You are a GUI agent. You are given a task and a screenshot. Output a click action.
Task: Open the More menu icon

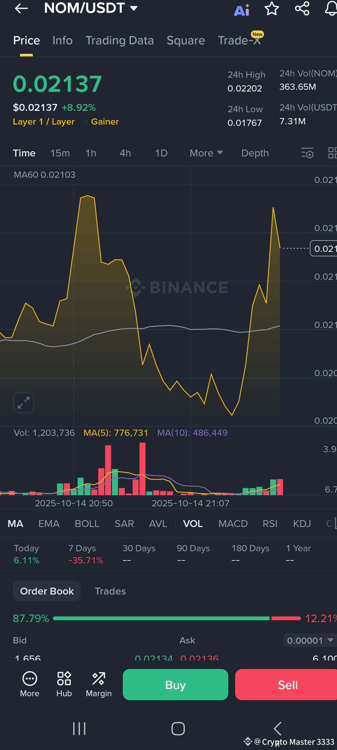coord(29,684)
